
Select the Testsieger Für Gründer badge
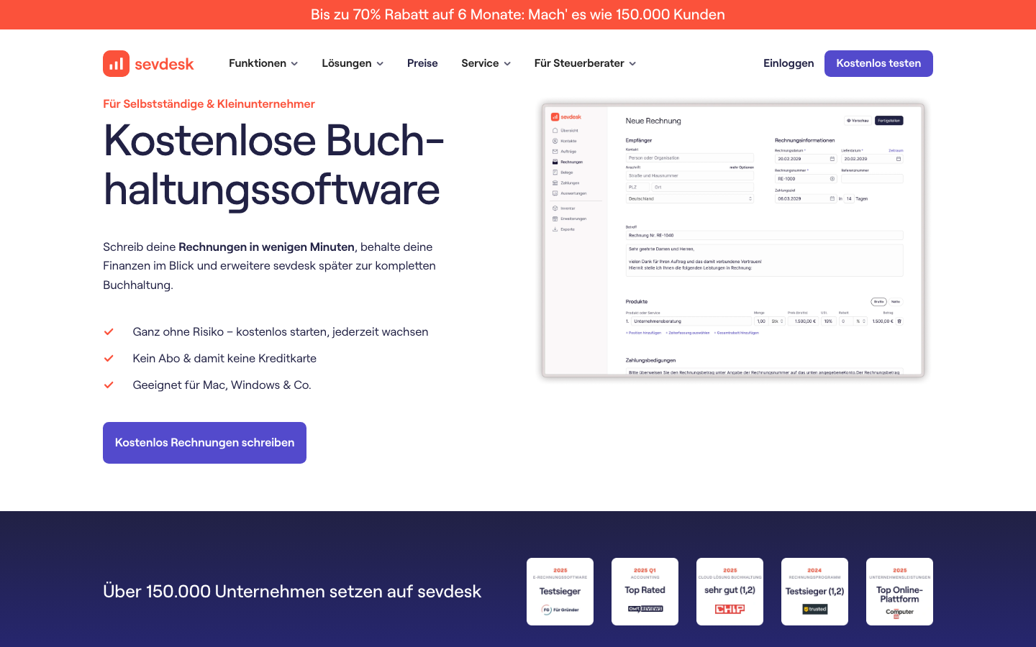point(560,592)
